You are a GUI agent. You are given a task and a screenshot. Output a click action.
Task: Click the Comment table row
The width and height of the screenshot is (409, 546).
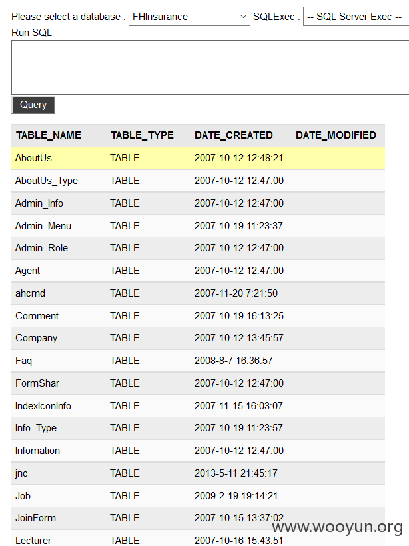pos(198,316)
